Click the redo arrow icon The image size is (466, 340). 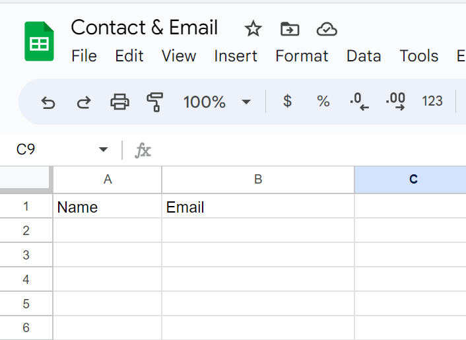[x=84, y=102]
